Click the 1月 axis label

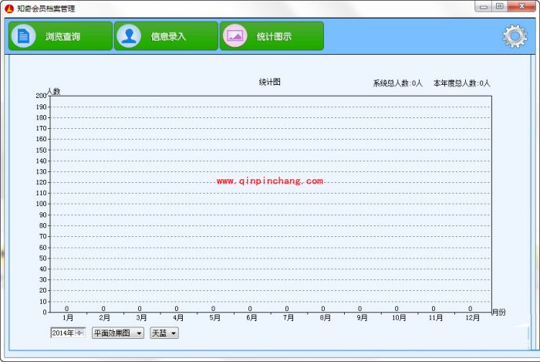[x=68, y=317]
